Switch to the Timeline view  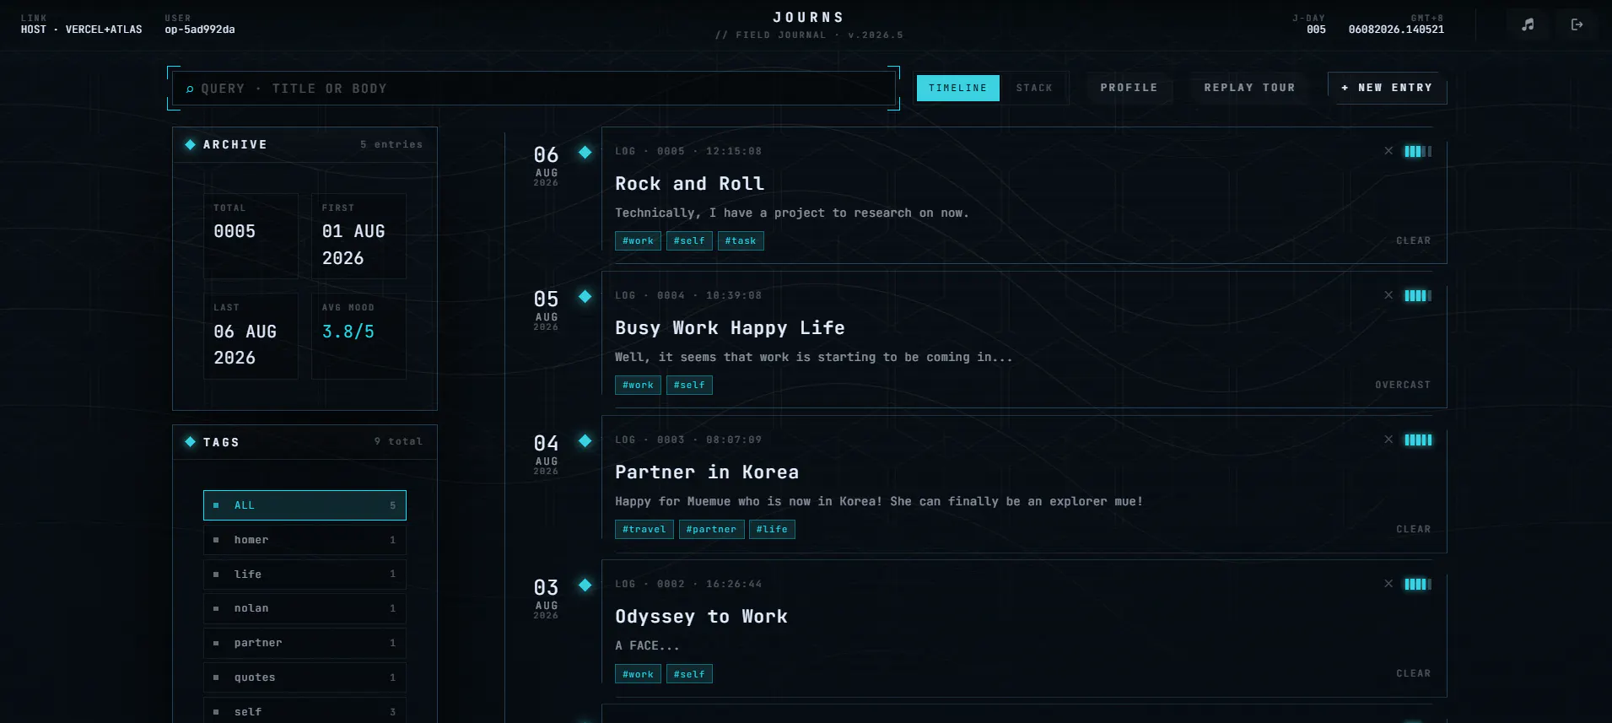[x=957, y=88]
